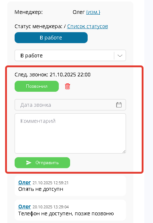Click the timestamp 20.10.2025 13:29:04
Screen dimensions: 153x223
50,207
